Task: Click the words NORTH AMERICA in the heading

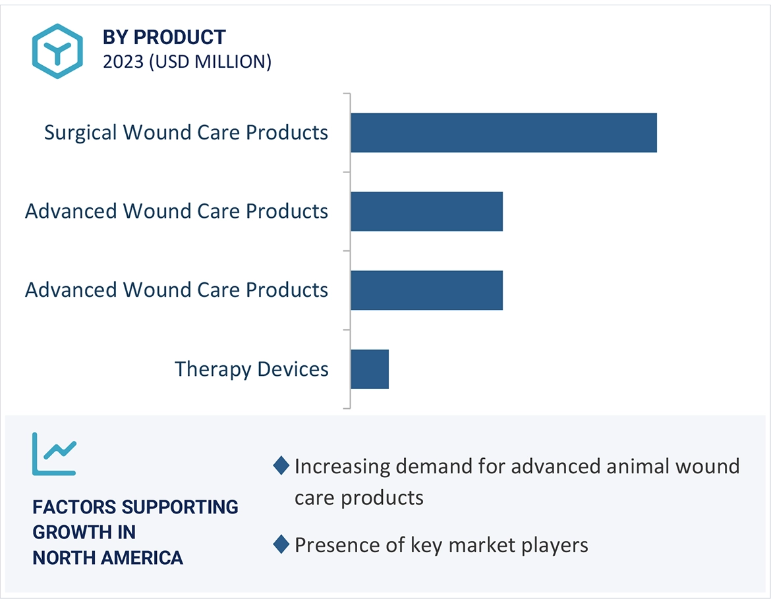Action: (108, 558)
